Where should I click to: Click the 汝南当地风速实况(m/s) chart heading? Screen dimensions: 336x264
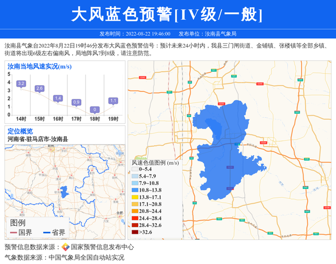39,67
